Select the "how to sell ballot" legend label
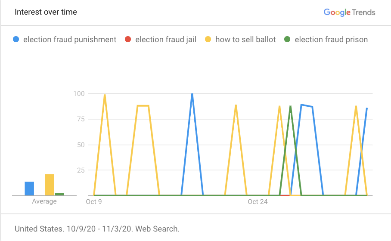391x241 pixels. click(245, 40)
